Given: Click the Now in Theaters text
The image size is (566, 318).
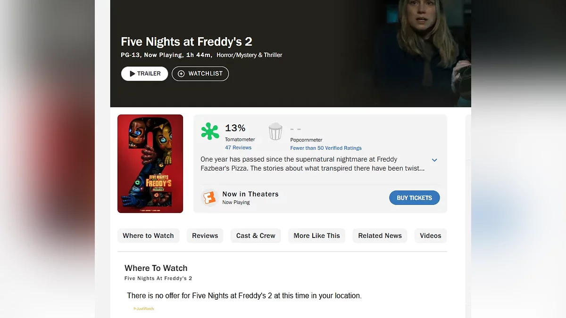Looking at the screenshot, I should pyautogui.click(x=250, y=194).
